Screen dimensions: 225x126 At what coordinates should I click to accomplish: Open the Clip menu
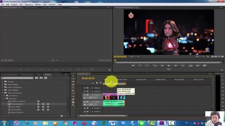(21, 5)
